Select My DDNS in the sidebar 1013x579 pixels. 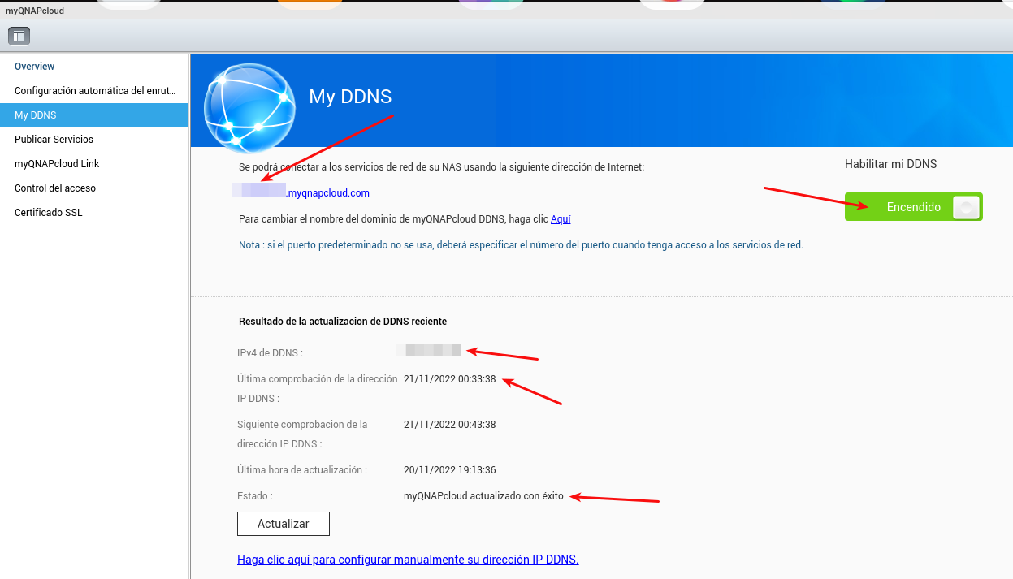point(36,115)
